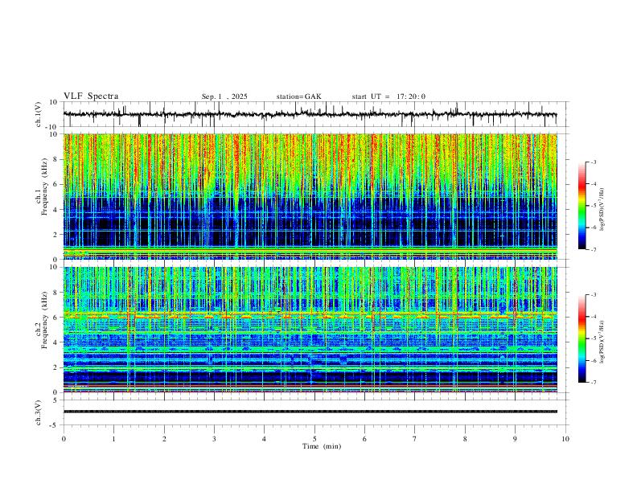This screenshot has height=492, width=637.
Task: Click the "6" kHz tick on ch.2 frequency axis
Action: pos(55,318)
